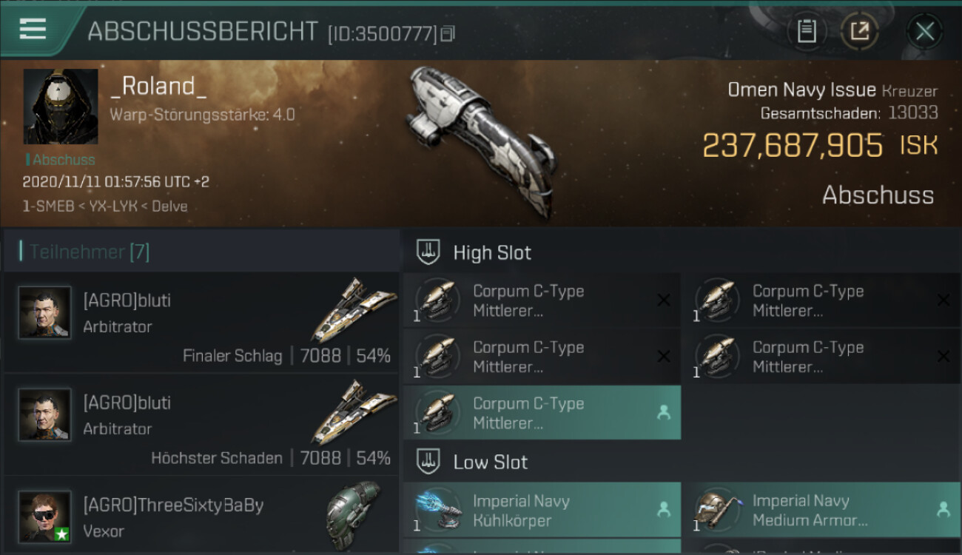Select Imperial Navy Kühlkörper module

tap(542, 511)
